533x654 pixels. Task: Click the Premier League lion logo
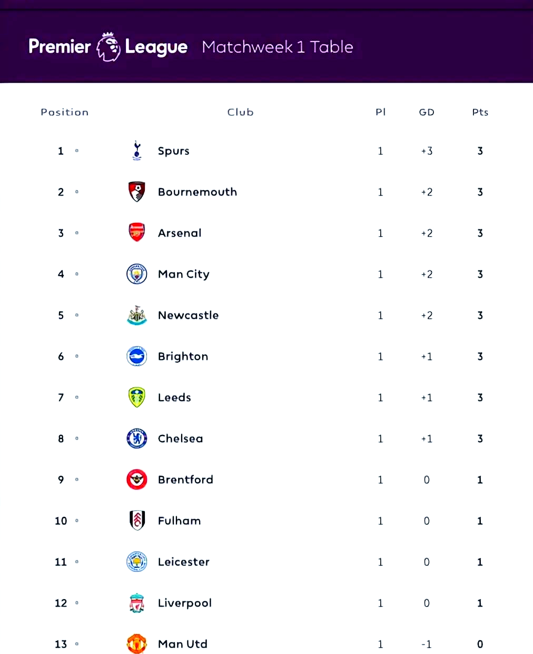[x=108, y=47]
